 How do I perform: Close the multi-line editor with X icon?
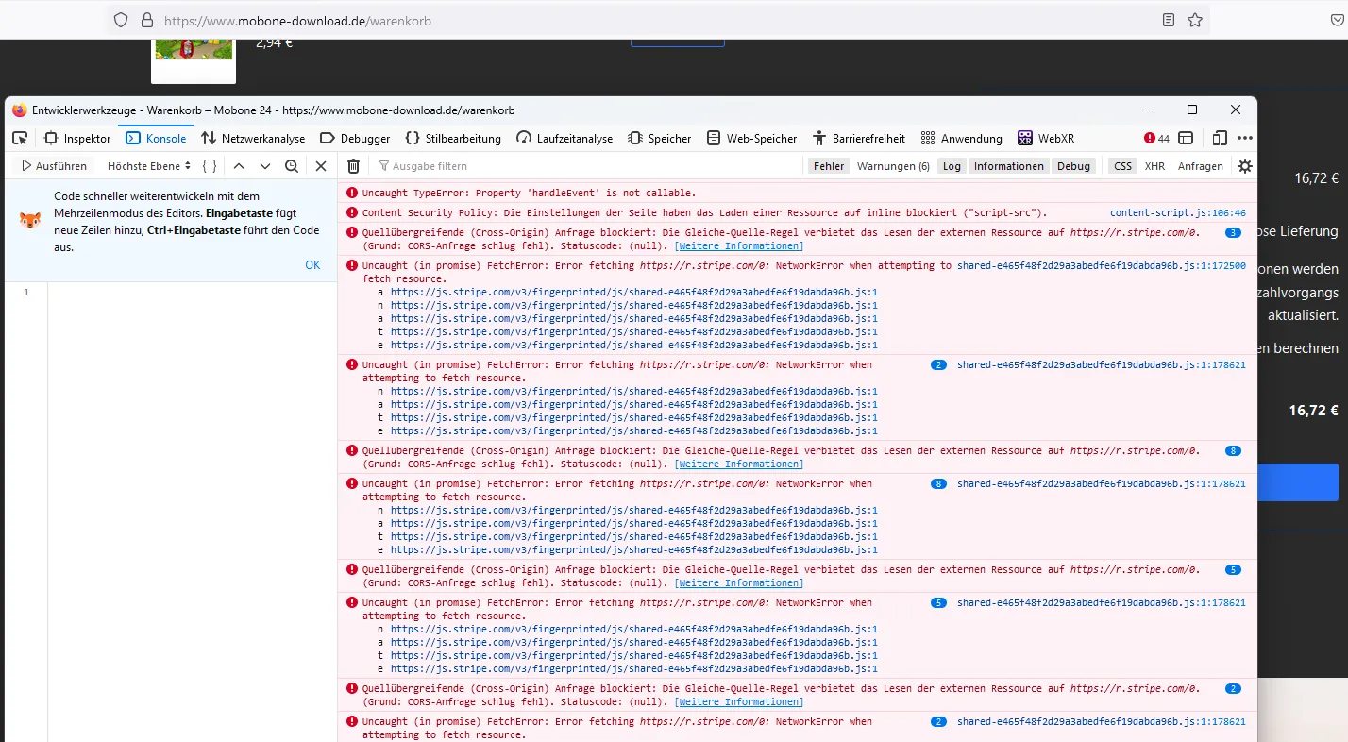pyautogui.click(x=321, y=166)
